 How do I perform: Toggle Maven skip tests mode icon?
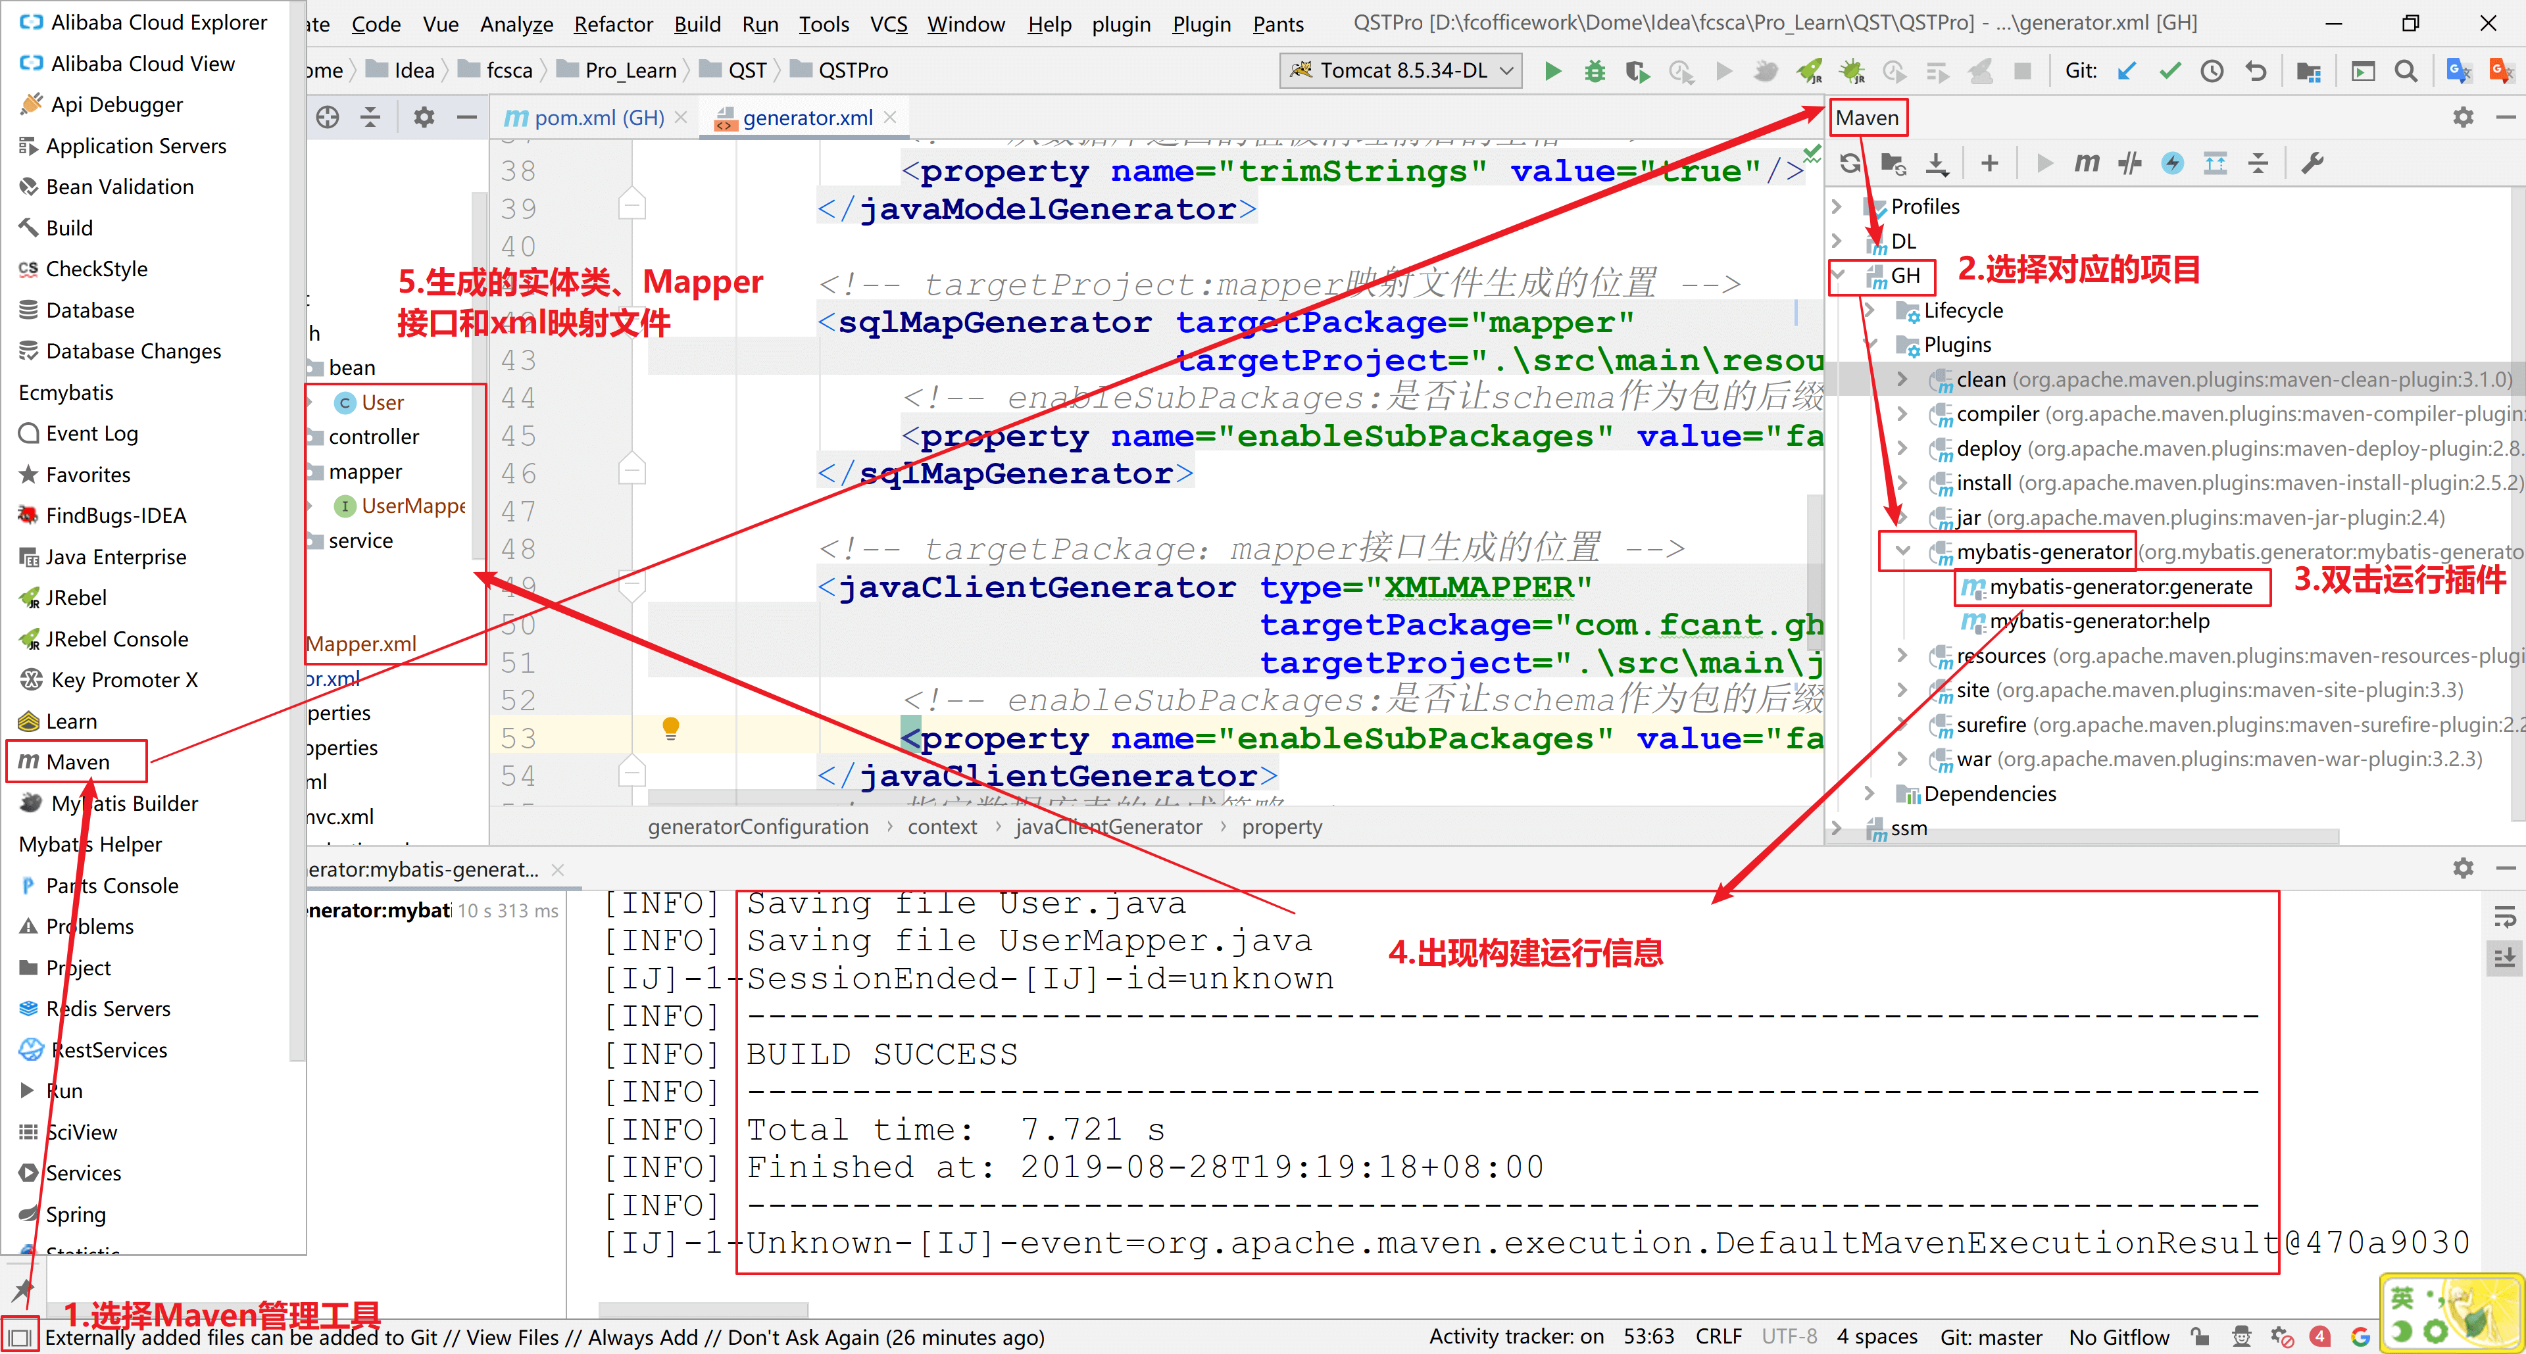2172,162
